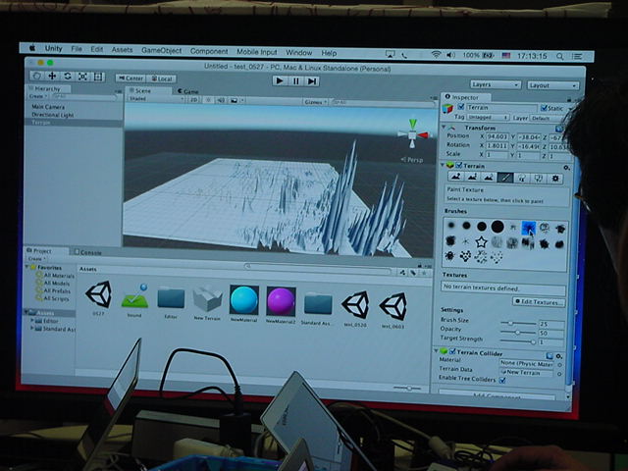Click Terrain component gear menu icon
628x471 pixels.
tap(566, 168)
